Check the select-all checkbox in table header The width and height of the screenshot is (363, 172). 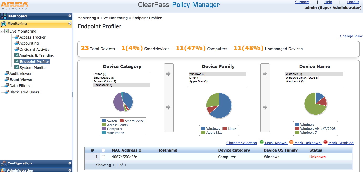[103, 150]
